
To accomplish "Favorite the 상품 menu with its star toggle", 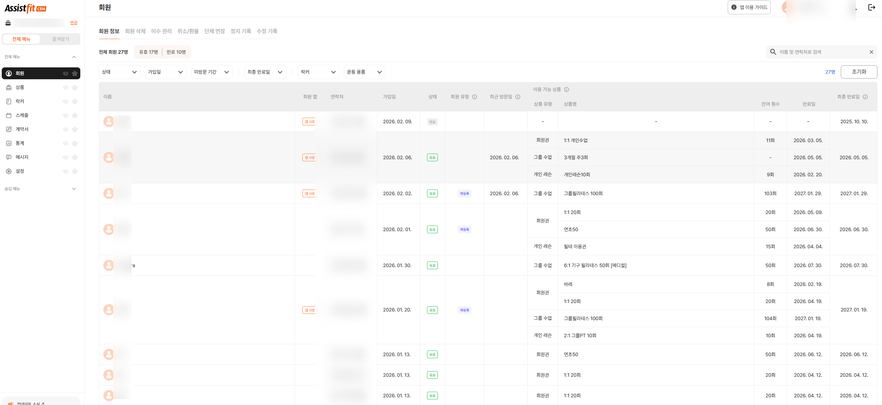I will (75, 87).
